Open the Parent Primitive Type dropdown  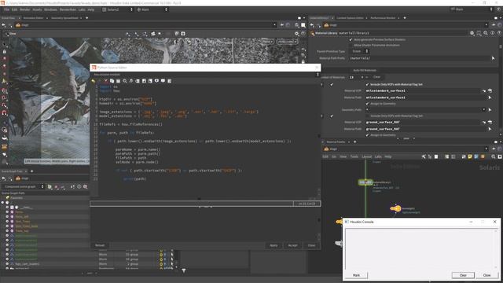[x=361, y=51]
